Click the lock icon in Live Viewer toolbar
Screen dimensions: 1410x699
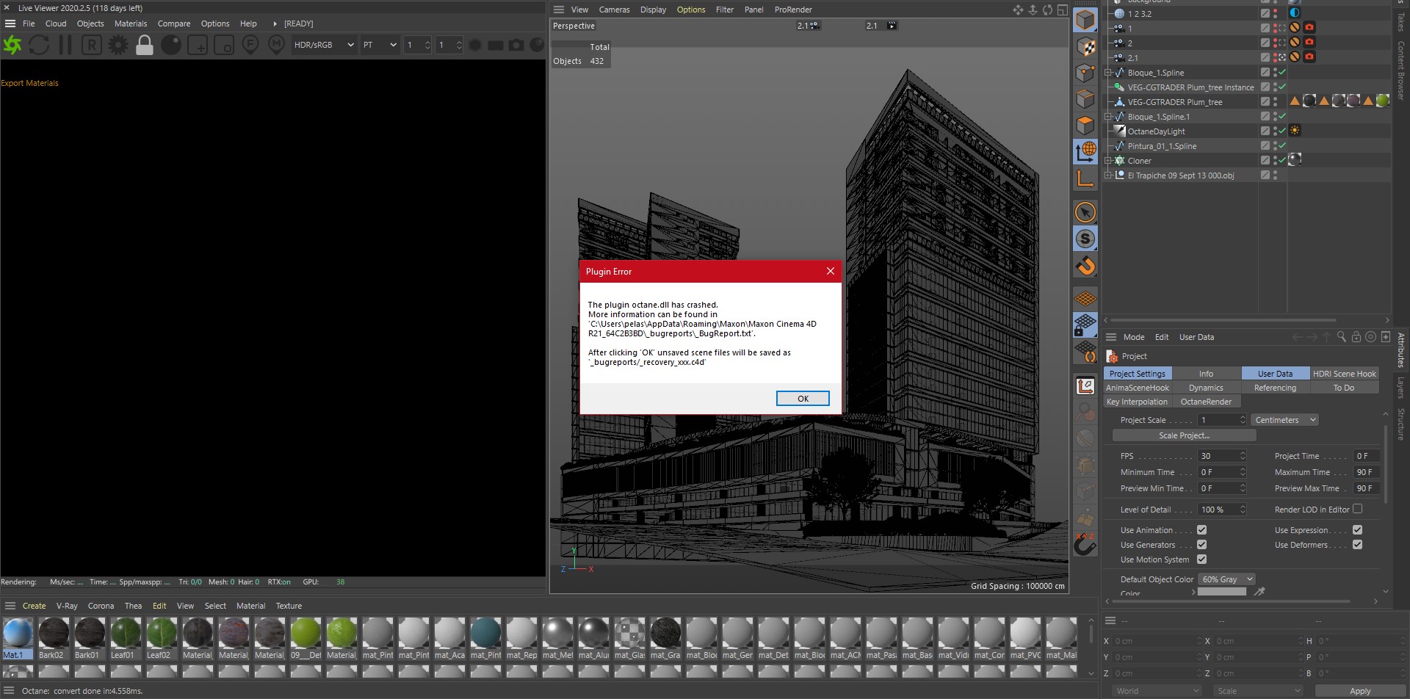pos(145,46)
